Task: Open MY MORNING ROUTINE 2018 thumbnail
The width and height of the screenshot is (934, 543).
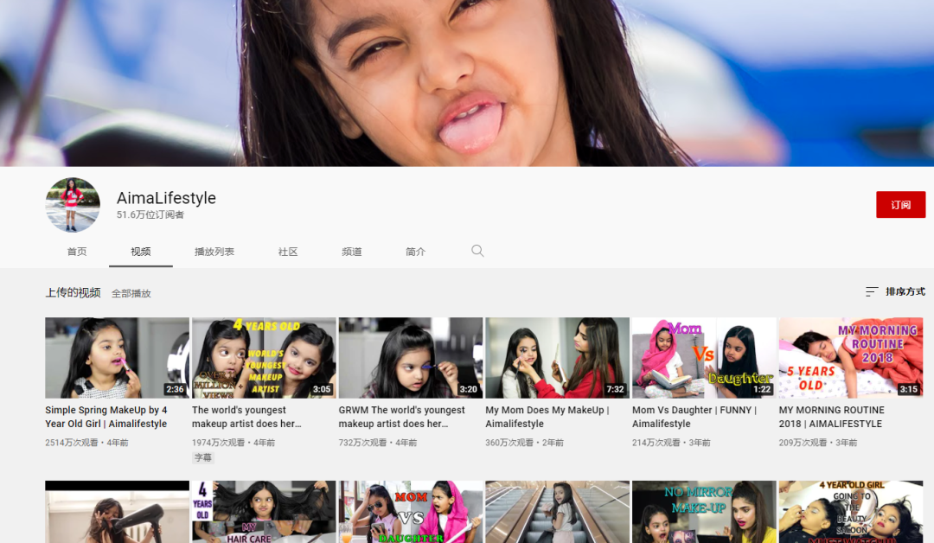Action: pyautogui.click(x=851, y=357)
